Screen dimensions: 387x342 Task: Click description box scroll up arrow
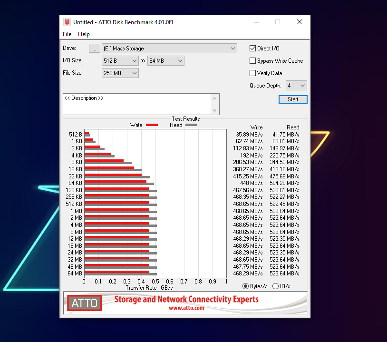point(214,98)
